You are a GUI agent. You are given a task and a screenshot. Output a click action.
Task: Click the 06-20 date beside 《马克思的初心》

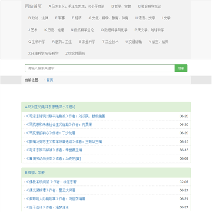(184, 133)
